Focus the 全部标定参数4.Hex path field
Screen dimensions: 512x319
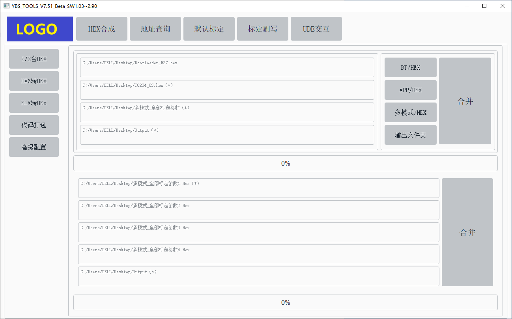pos(259,254)
